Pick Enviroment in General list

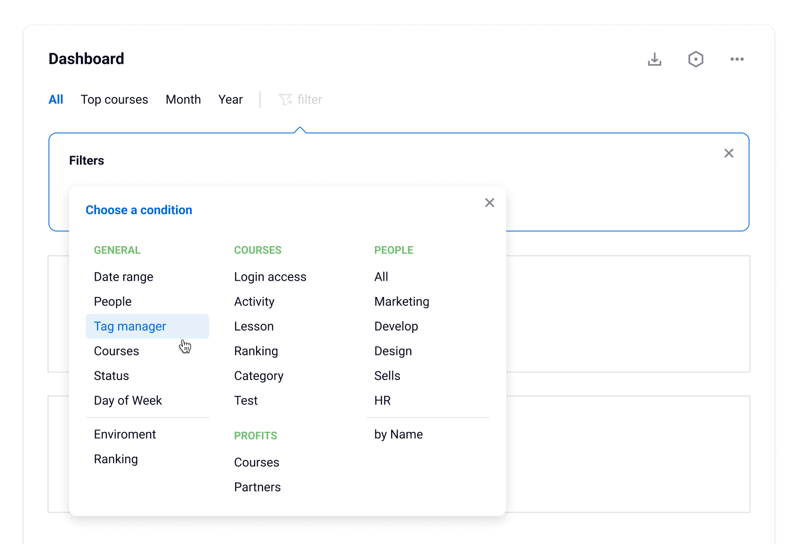125,435
